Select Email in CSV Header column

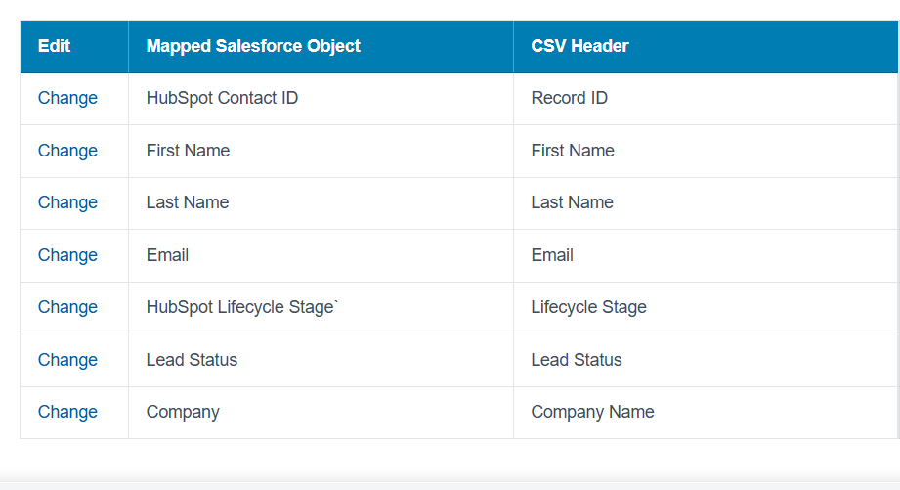click(552, 255)
